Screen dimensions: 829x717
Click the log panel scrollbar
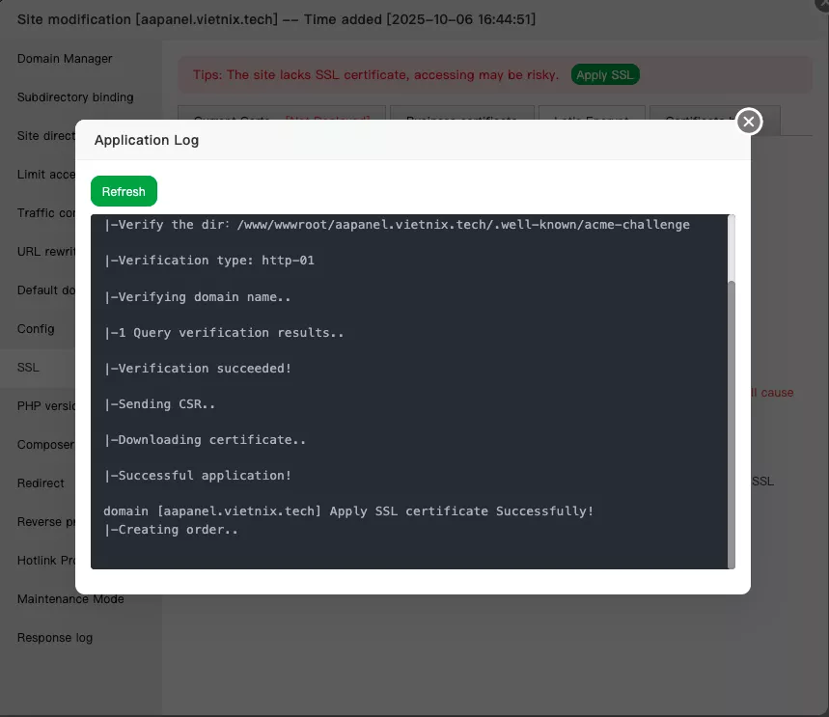point(731,415)
